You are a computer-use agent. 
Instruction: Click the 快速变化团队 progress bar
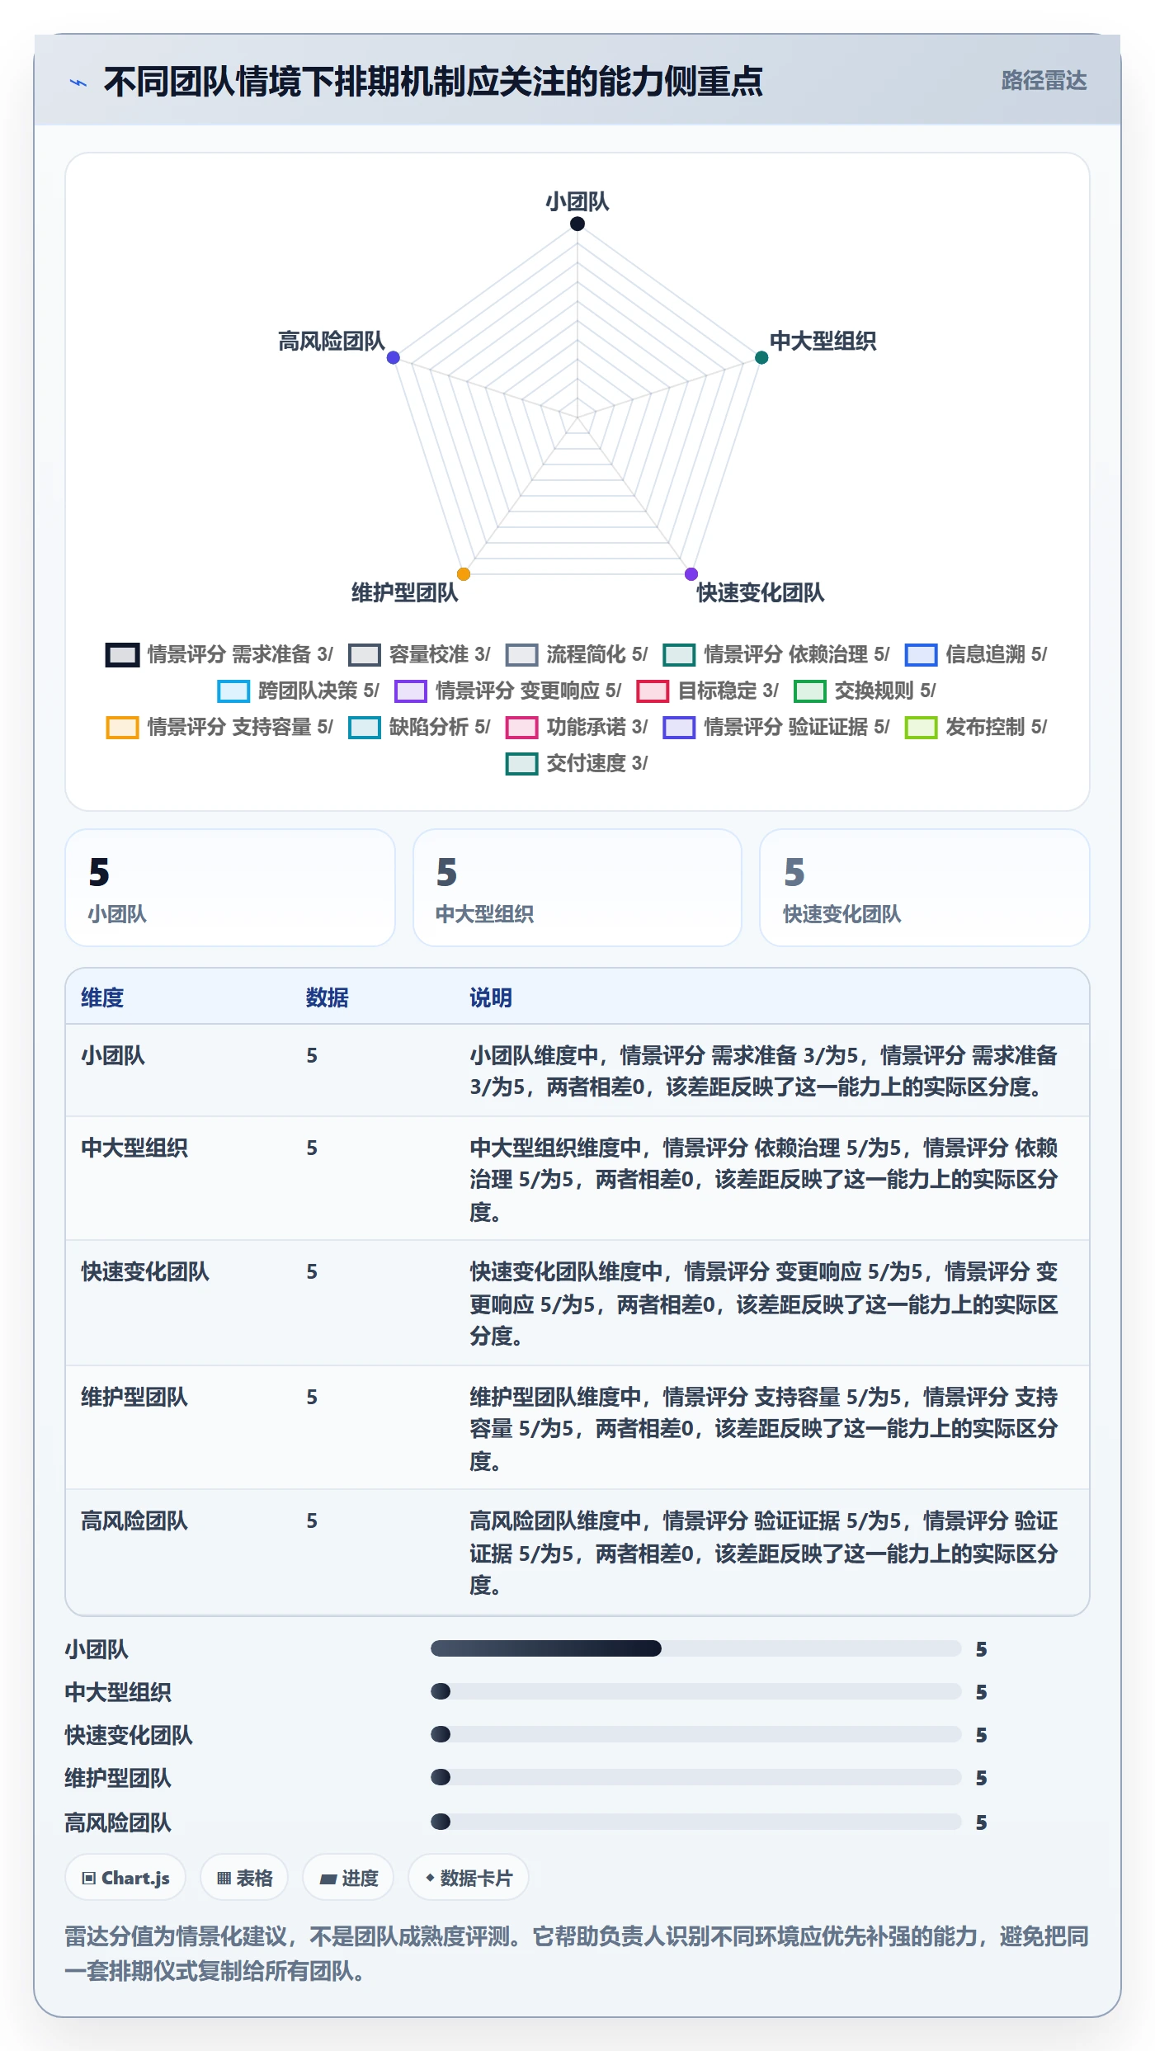[696, 1734]
